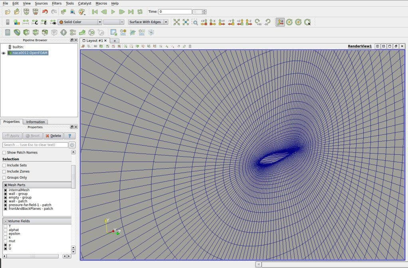Viewport: 408px width, 268px height.
Task: Toggle the animation loop button
Action: (x=140, y=12)
